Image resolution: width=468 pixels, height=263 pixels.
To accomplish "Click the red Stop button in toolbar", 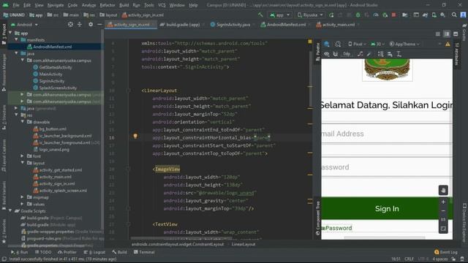I will click(393, 15).
